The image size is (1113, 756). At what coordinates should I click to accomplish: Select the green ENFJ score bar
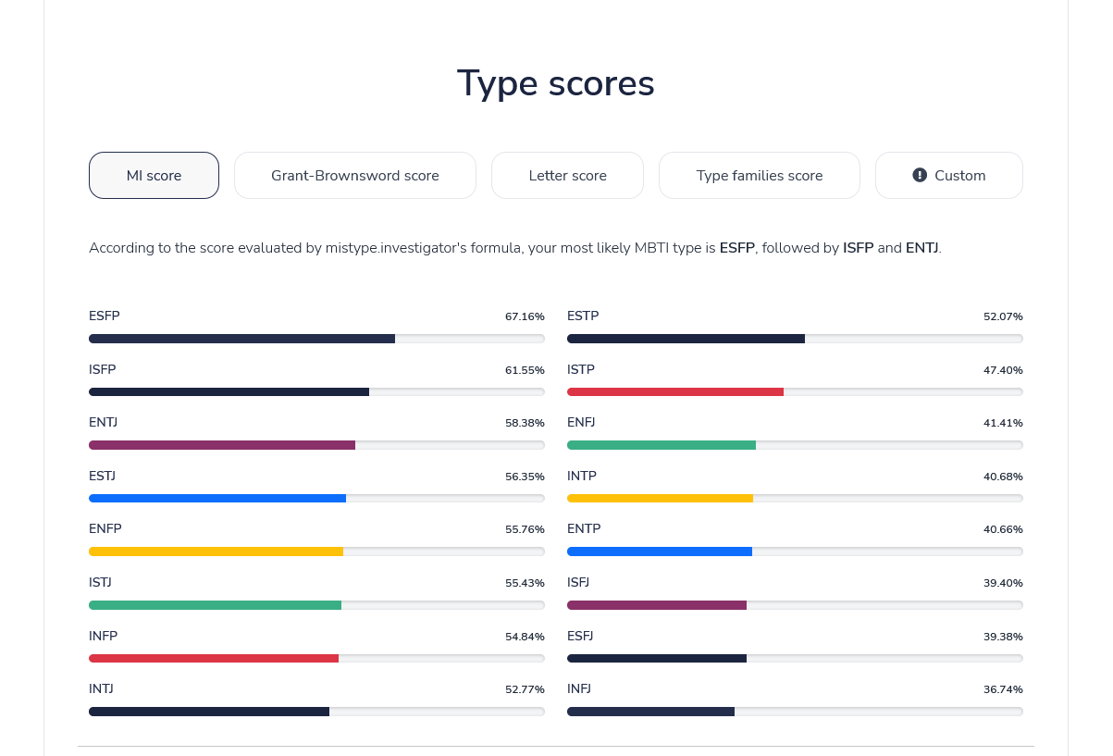coord(795,445)
